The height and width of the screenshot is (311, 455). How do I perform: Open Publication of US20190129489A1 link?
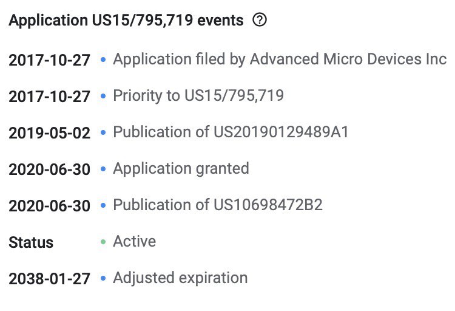(x=231, y=132)
